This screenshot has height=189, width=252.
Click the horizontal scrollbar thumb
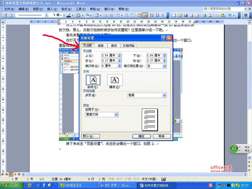tap(134, 174)
